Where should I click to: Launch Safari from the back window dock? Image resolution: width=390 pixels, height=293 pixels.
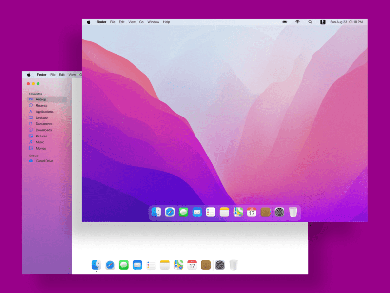click(110, 265)
